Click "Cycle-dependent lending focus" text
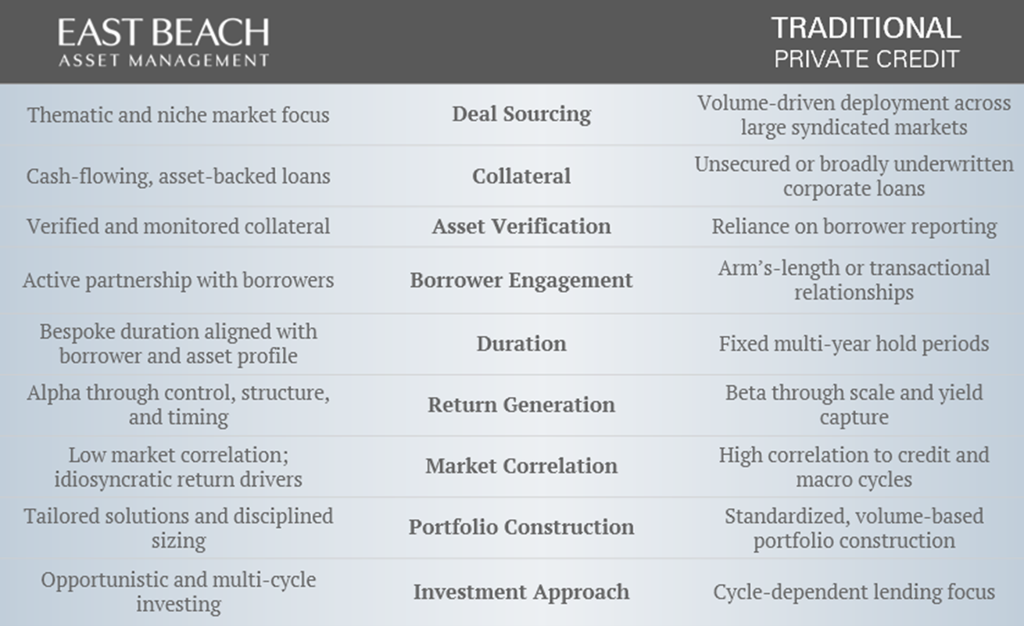The image size is (1024, 626). point(854,592)
